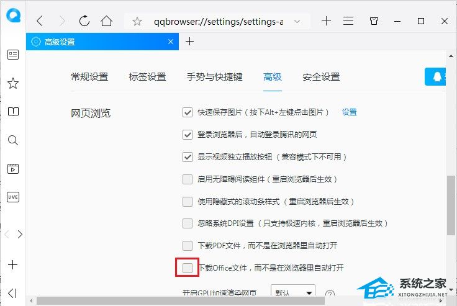Switch to the 常规设置 tab
The height and width of the screenshot is (306, 457).
tap(89, 77)
